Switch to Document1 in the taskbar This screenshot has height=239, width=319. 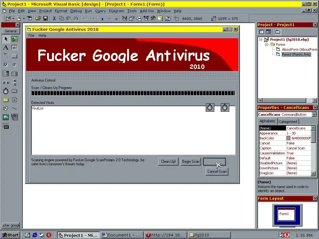pos(122,235)
